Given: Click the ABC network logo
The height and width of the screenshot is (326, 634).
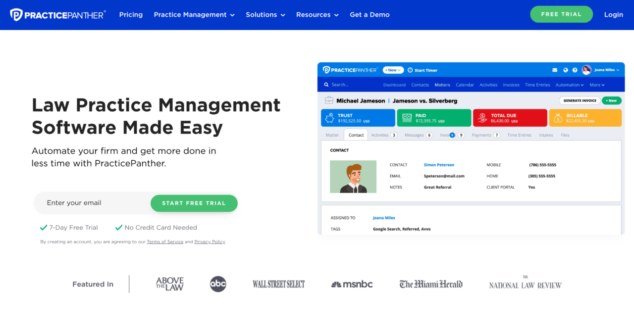Looking at the screenshot, I should [x=218, y=284].
